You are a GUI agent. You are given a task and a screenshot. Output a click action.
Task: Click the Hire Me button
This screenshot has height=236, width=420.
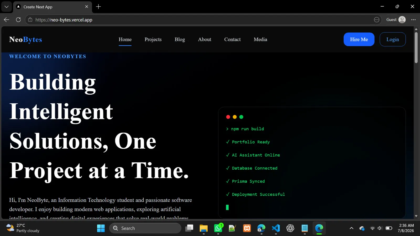tap(359, 39)
